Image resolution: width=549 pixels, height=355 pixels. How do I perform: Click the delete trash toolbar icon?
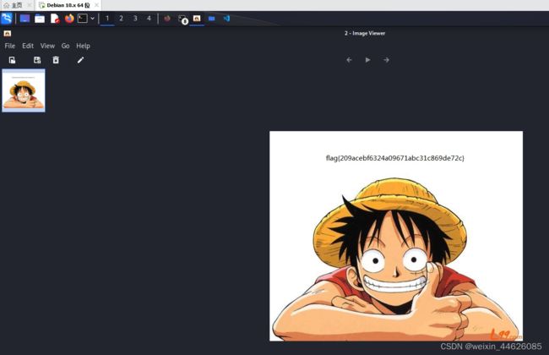click(56, 60)
